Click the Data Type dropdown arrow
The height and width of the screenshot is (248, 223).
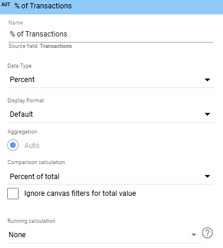point(207,80)
